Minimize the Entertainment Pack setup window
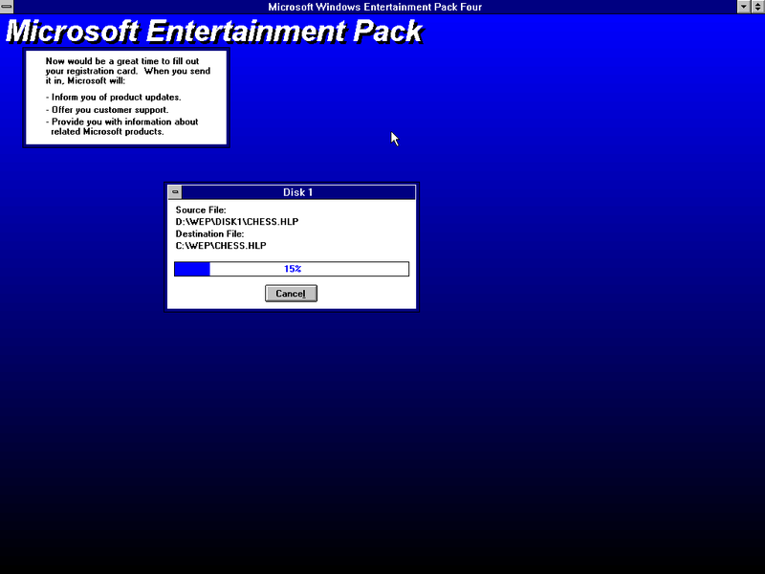This screenshot has height=574, width=765. click(744, 7)
